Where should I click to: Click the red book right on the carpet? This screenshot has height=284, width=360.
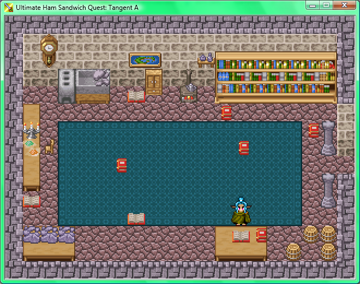pyautogui.click(x=244, y=147)
